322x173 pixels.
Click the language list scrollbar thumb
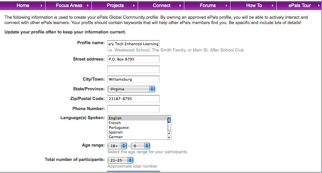(169, 120)
